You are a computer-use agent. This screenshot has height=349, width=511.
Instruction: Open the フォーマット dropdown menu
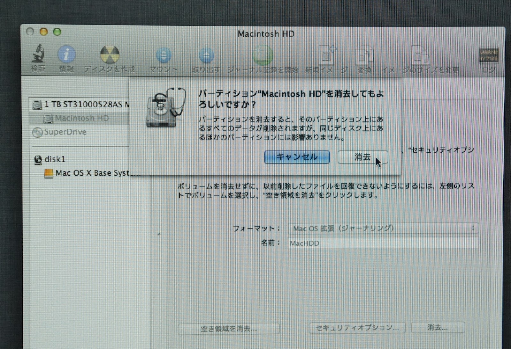[x=383, y=228]
